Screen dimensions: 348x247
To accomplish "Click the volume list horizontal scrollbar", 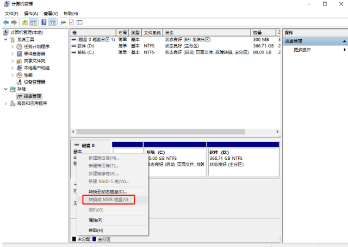I will pyautogui.click(x=174, y=132).
